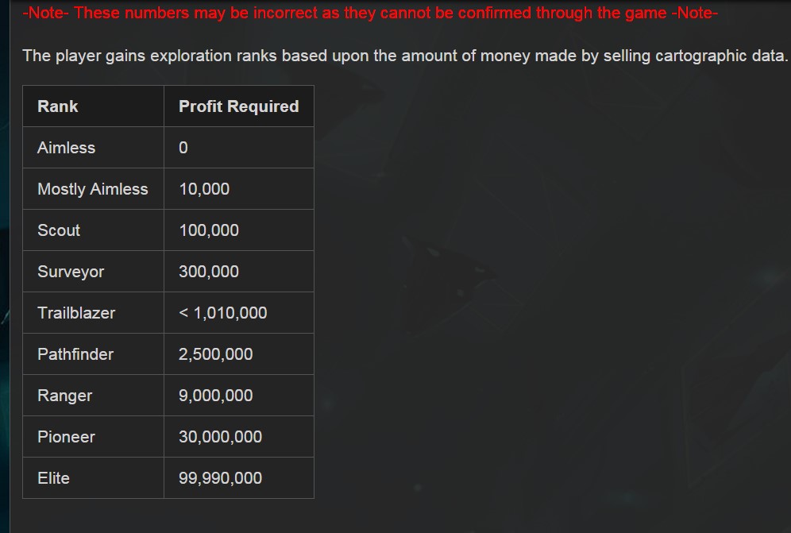791x533 pixels.
Task: Select the 300,000 profit value
Action: 208,272
